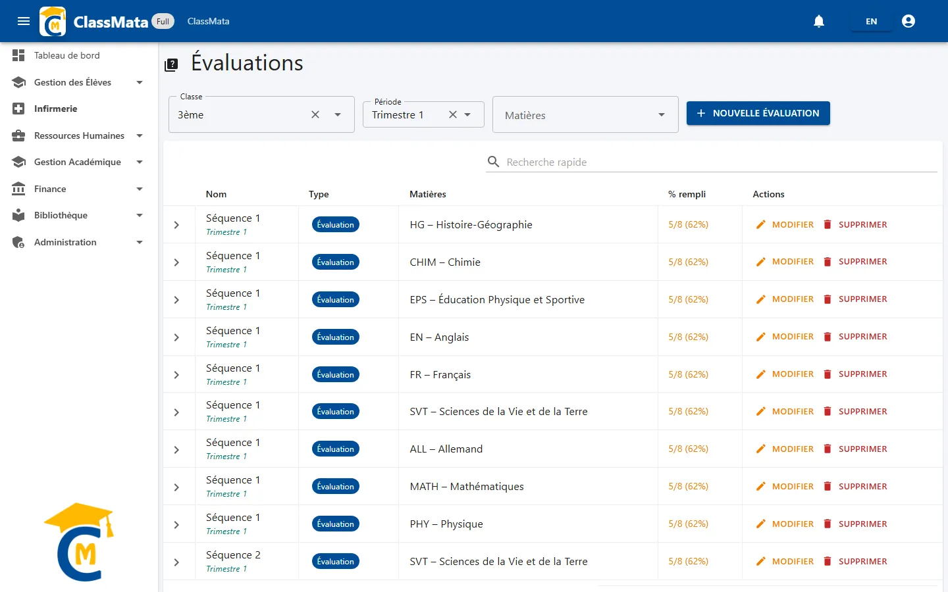Expand the PHY – Physique row
Screen dimensions: 948x592
(176, 525)
